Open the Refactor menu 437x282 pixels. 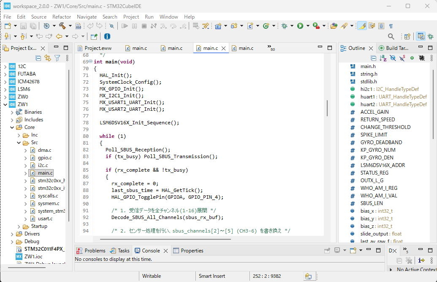pos(62,17)
